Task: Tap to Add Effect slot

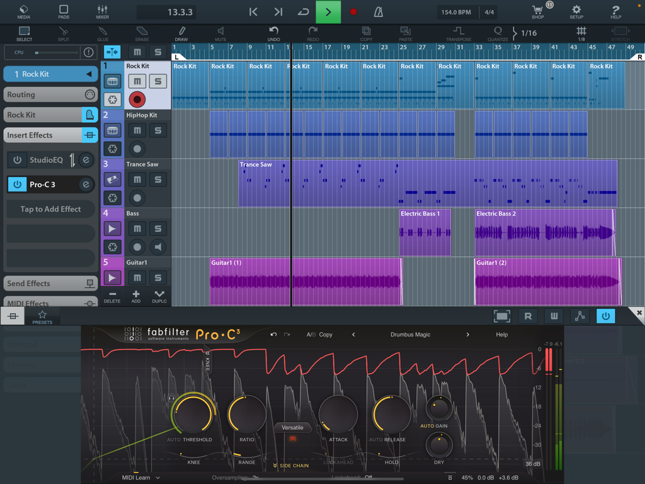Action: 50,209
